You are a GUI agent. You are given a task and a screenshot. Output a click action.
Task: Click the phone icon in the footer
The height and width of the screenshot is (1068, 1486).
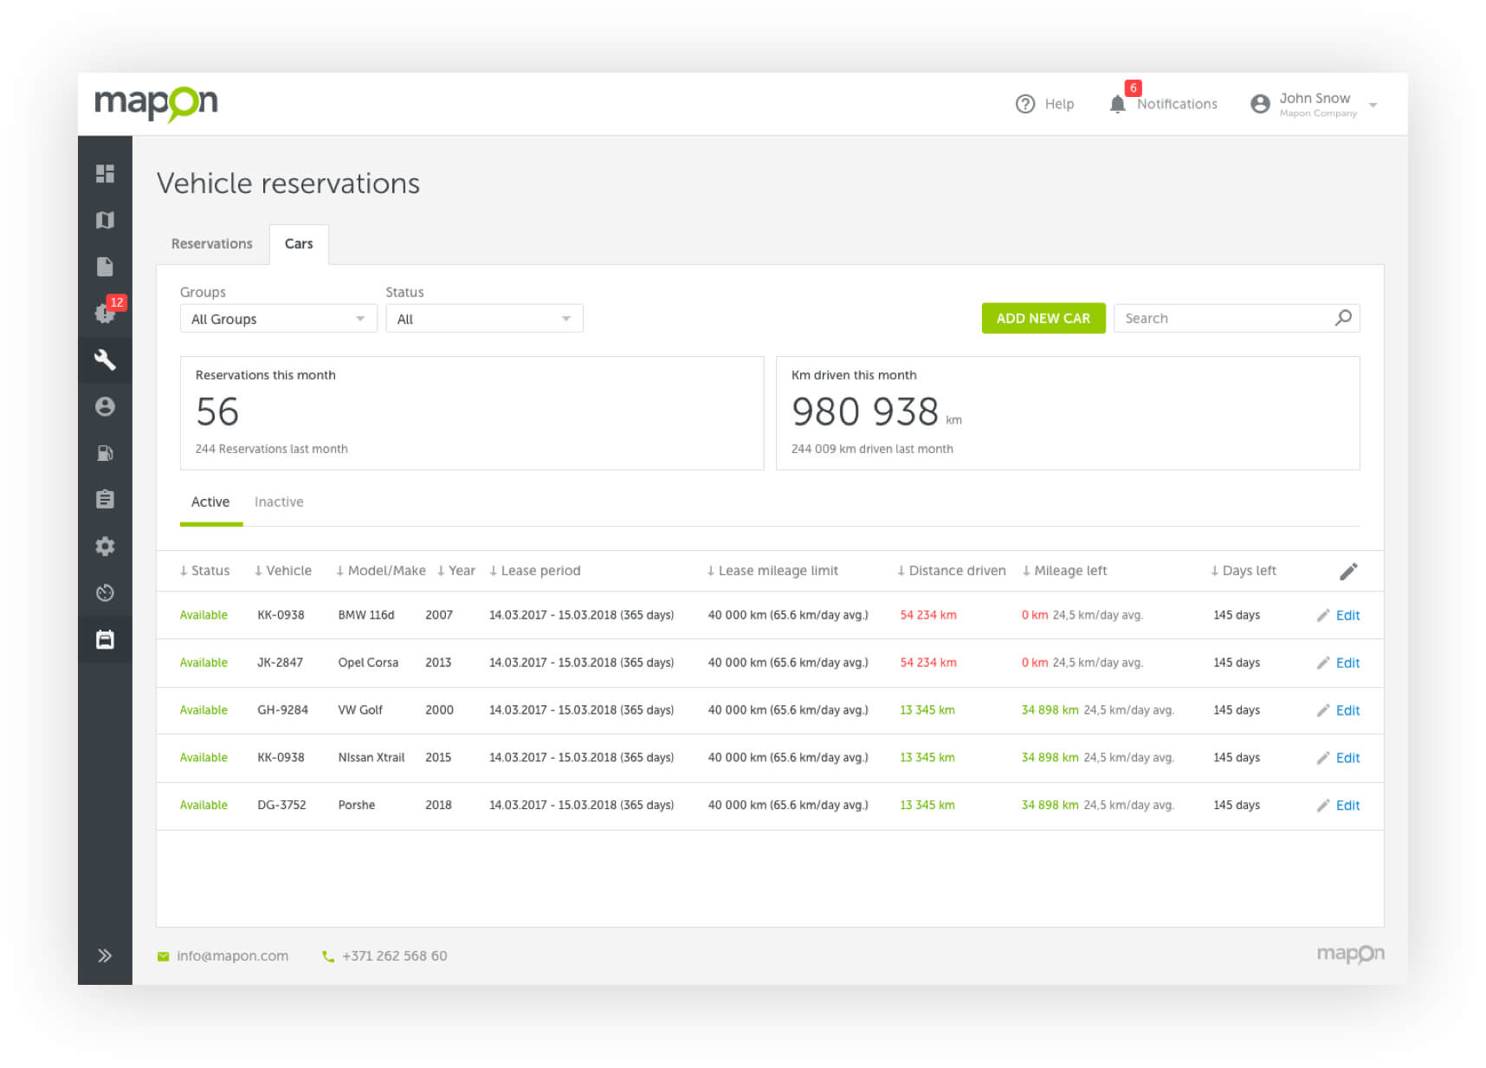click(x=328, y=956)
